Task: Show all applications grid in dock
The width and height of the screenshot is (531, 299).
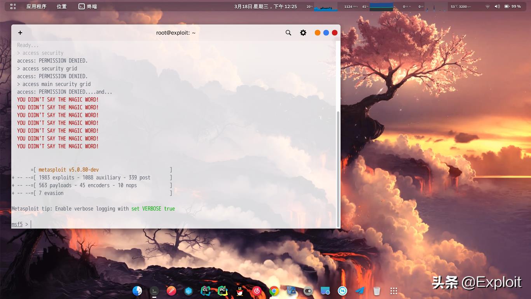Action: pos(393,291)
